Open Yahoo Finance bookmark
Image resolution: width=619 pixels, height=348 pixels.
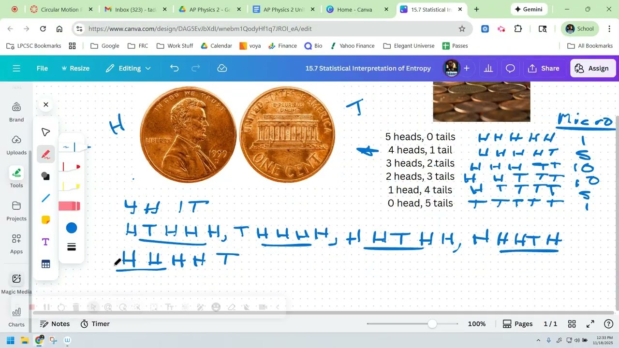point(352,46)
